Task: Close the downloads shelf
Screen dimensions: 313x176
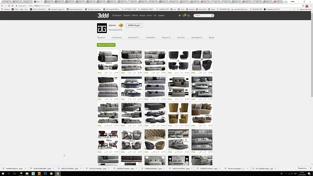Action: (311, 168)
